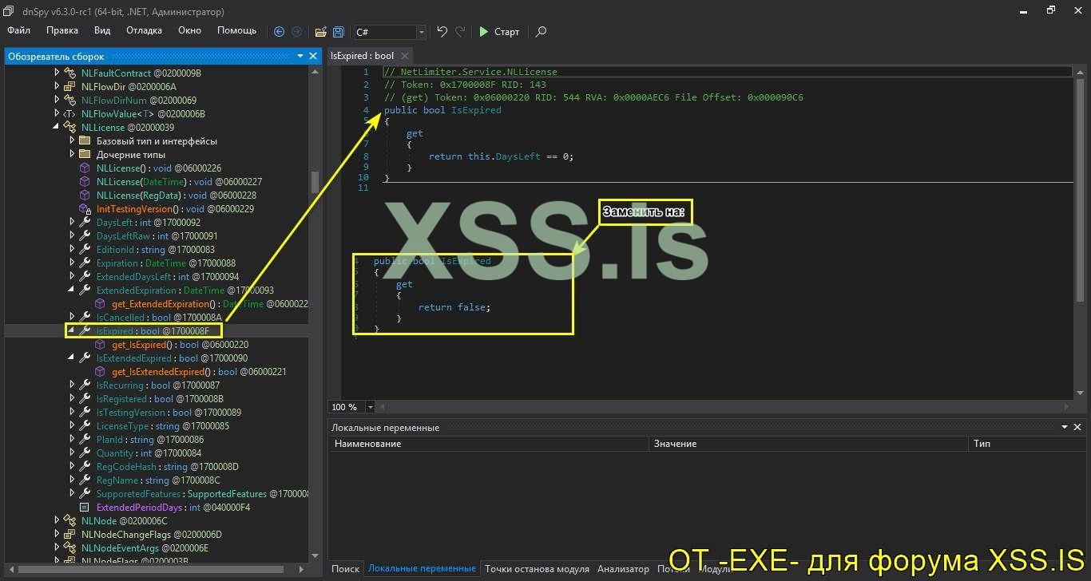1091x581 pixels.
Task: Click the NLFlowValue<T> type icon
Action: click(x=69, y=113)
